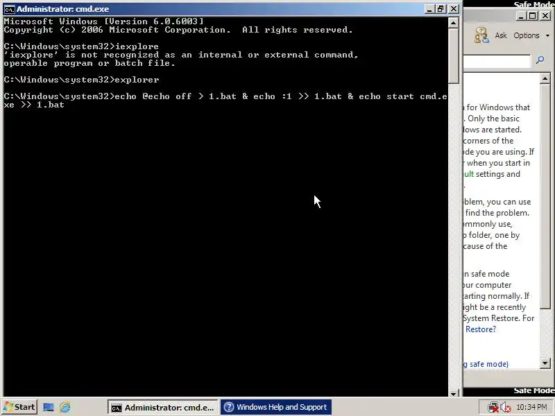Click the Microsoft Windows Version 6.0.6003 line

click(x=103, y=21)
